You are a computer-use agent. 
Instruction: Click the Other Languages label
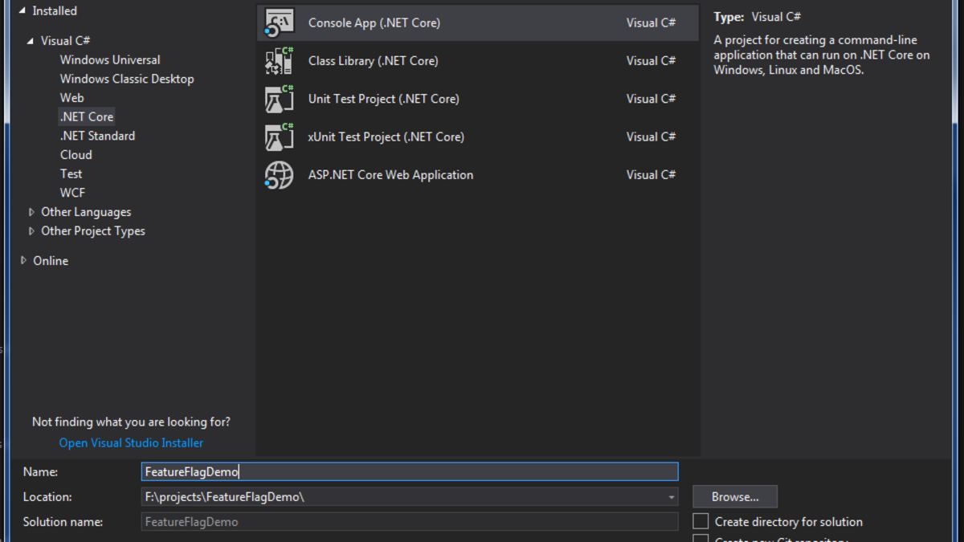coord(86,212)
